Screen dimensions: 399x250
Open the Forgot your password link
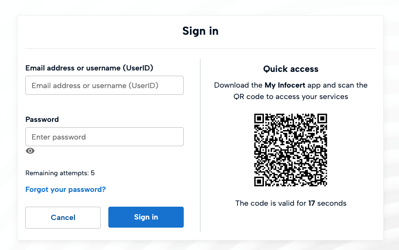click(x=65, y=190)
